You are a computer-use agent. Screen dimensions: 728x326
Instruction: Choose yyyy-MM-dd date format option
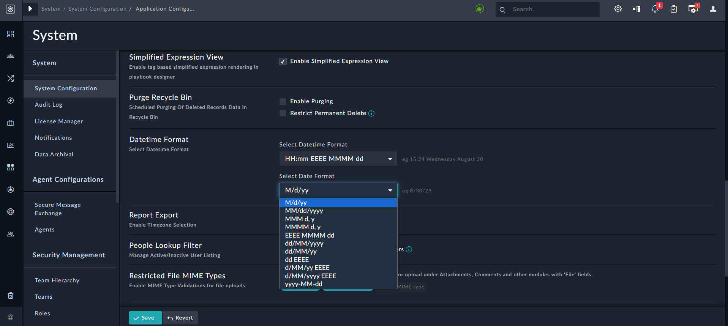click(x=338, y=284)
